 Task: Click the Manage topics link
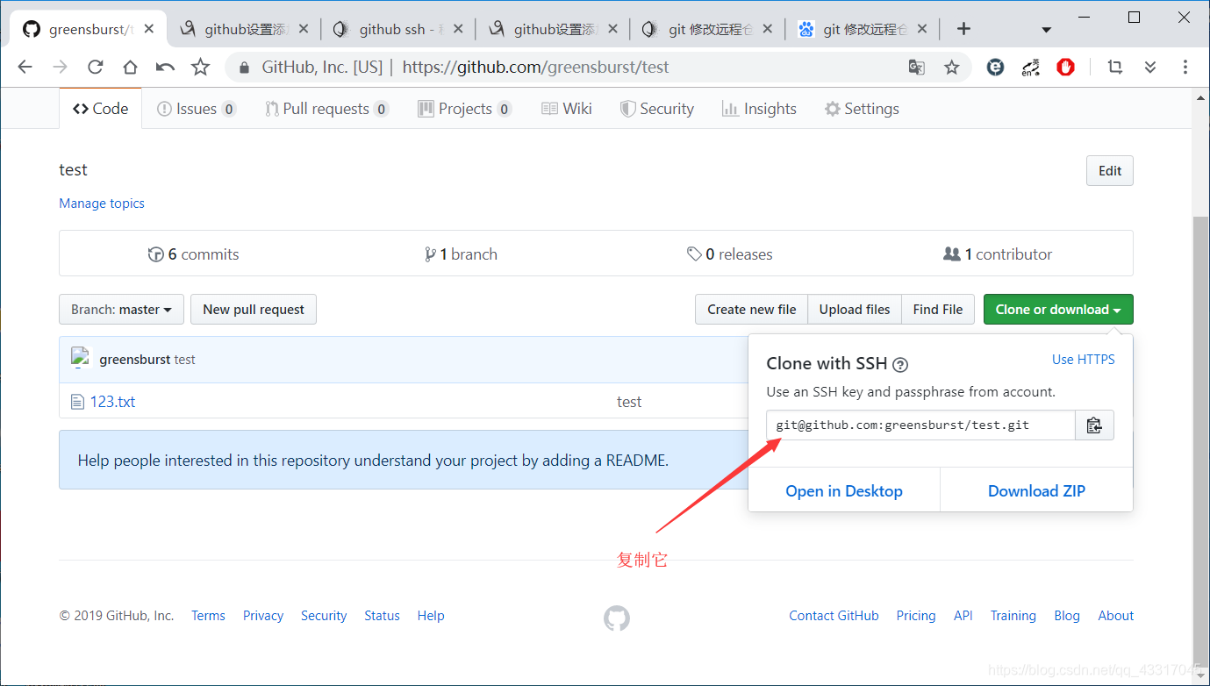(x=102, y=204)
